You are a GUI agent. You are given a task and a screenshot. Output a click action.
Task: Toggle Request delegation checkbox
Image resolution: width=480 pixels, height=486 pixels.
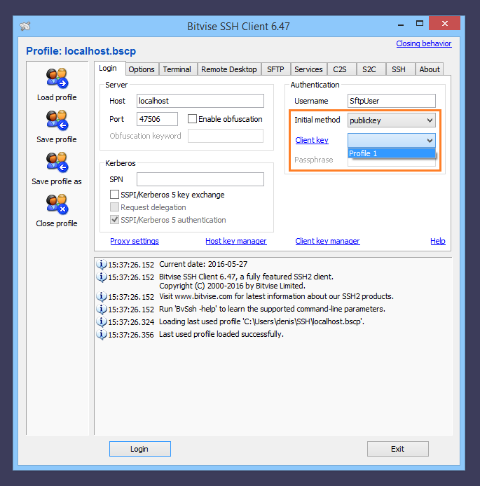[114, 207]
